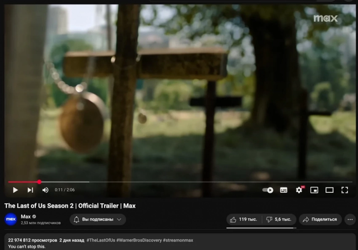The width and height of the screenshot is (358, 250).
Task: Enable theater mode view
Action: tap(329, 190)
